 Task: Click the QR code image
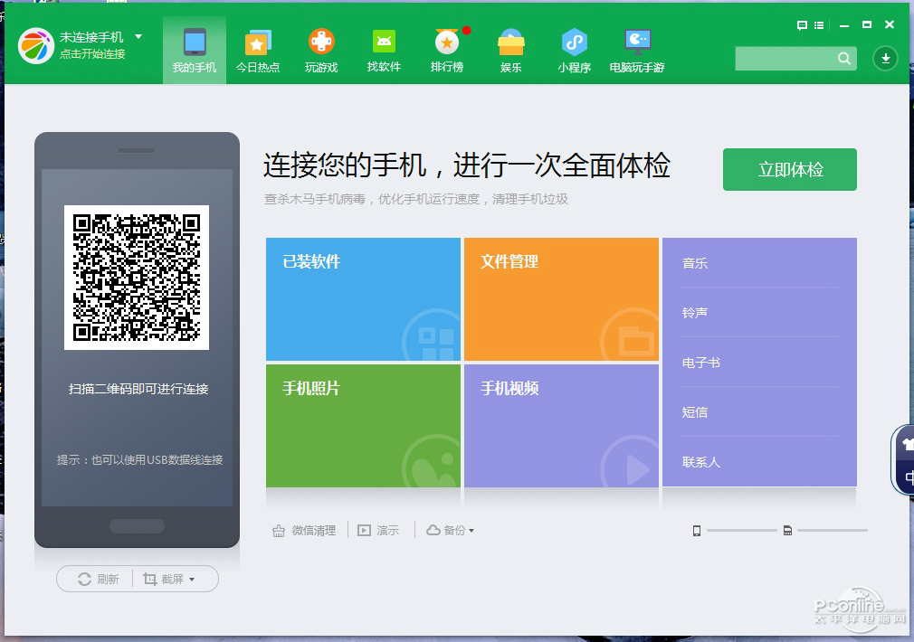click(137, 278)
